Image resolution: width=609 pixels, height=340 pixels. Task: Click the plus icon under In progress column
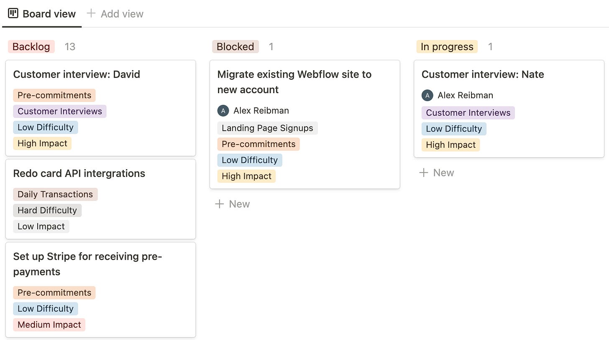point(423,173)
